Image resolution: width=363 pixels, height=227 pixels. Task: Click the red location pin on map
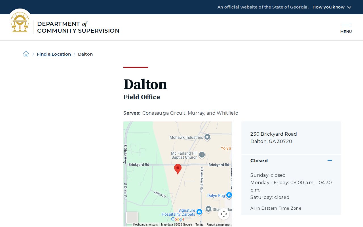[x=178, y=169]
